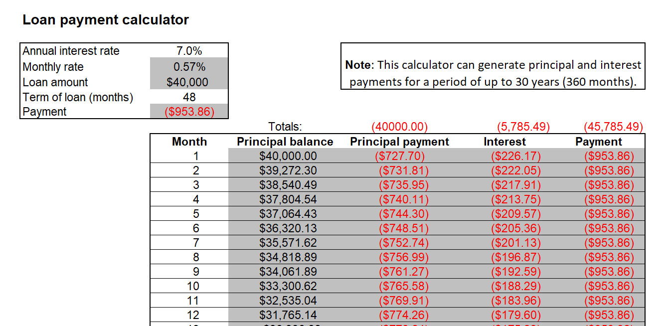Click principal payment ($774.26)

coord(404,315)
